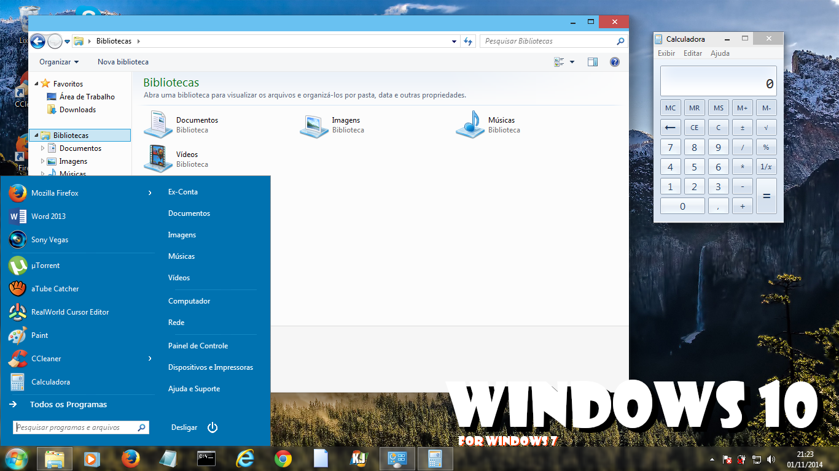This screenshot has width=839, height=471.
Task: Launch Internet Explorer from the taskbar
Action: click(244, 459)
